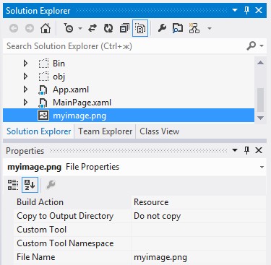This screenshot has width=271, height=265.
Task: Open the File Properties object dropdown
Action: click(x=262, y=167)
